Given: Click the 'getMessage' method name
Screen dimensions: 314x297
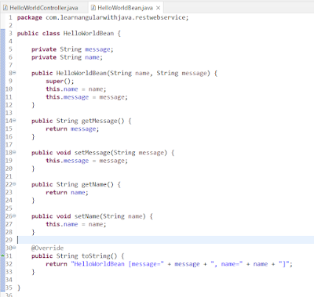Looking at the screenshot, I should click(x=100, y=121).
